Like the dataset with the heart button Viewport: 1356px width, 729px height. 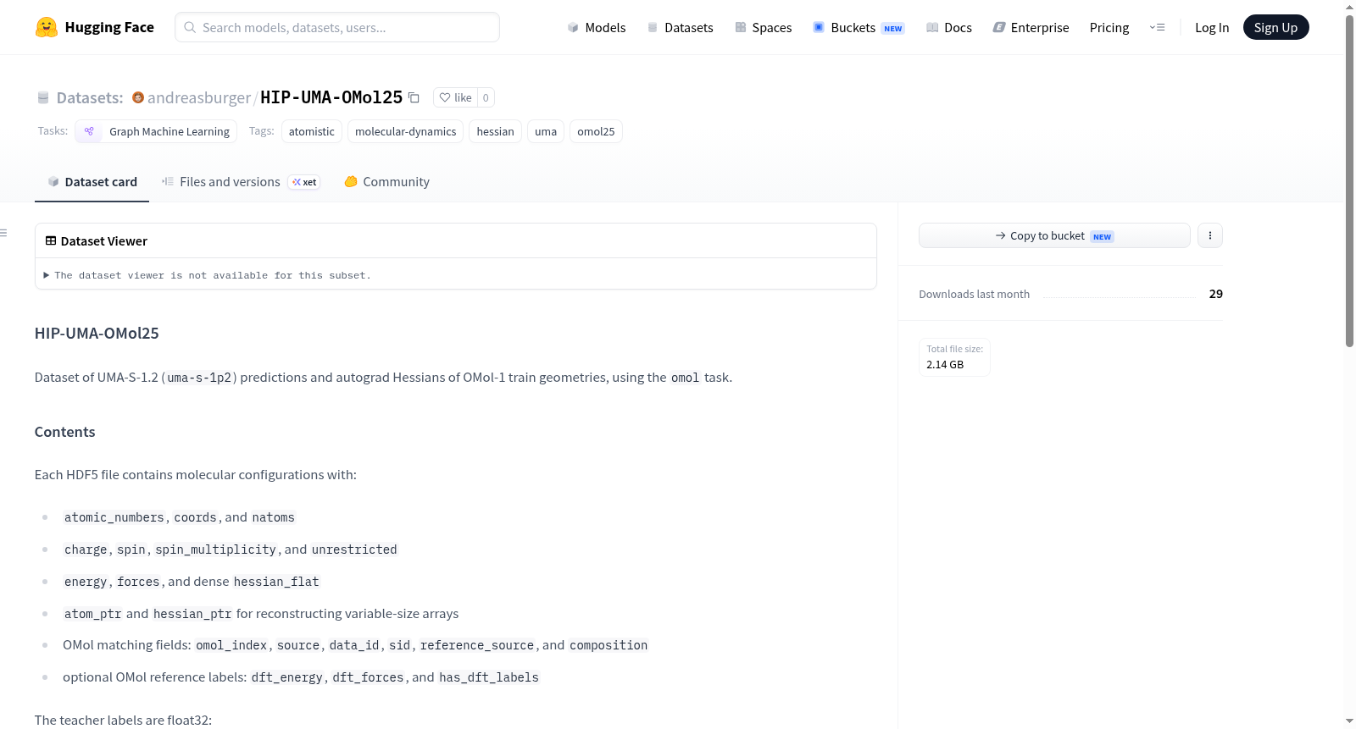pyautogui.click(x=455, y=97)
